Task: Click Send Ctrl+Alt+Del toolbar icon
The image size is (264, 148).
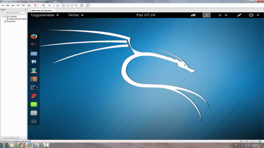Action: (x=43, y=5)
